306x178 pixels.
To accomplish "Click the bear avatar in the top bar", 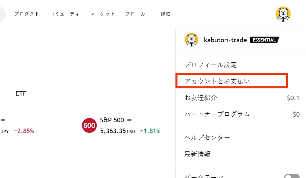I will tap(283, 14).
